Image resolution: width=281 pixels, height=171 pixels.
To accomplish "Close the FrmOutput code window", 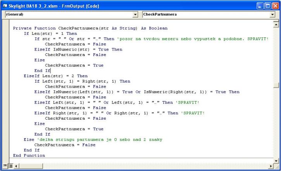I will point(276,6).
